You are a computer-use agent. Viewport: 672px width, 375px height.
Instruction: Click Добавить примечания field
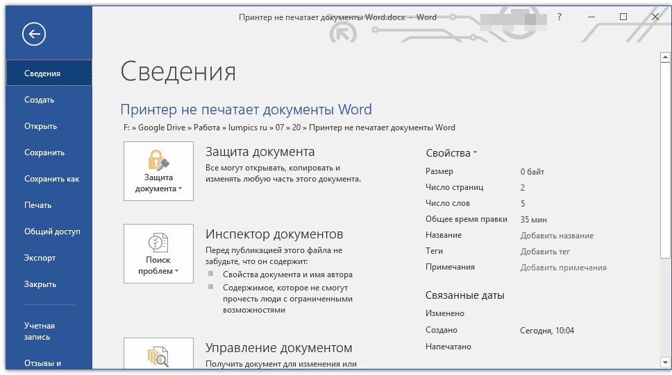click(x=563, y=268)
